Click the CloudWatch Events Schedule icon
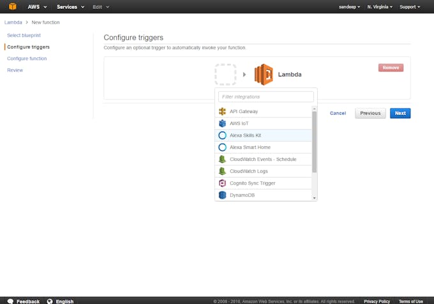 (x=222, y=159)
